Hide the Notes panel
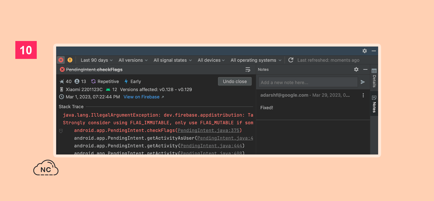This screenshot has width=434, height=201. tap(365, 69)
